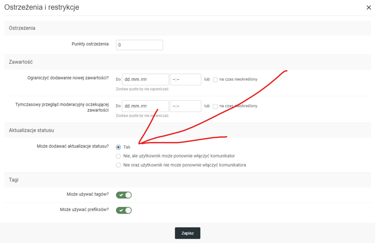Image resolution: width=375 pixels, height=243 pixels.
Task: Focus the date field for temporary moderation review
Action: pos(145,106)
